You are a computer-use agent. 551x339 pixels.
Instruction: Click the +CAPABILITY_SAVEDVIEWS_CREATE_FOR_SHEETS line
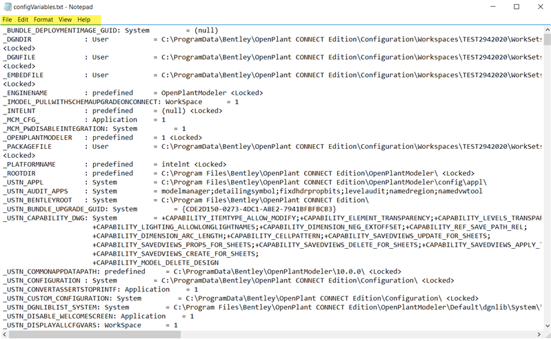175,254
